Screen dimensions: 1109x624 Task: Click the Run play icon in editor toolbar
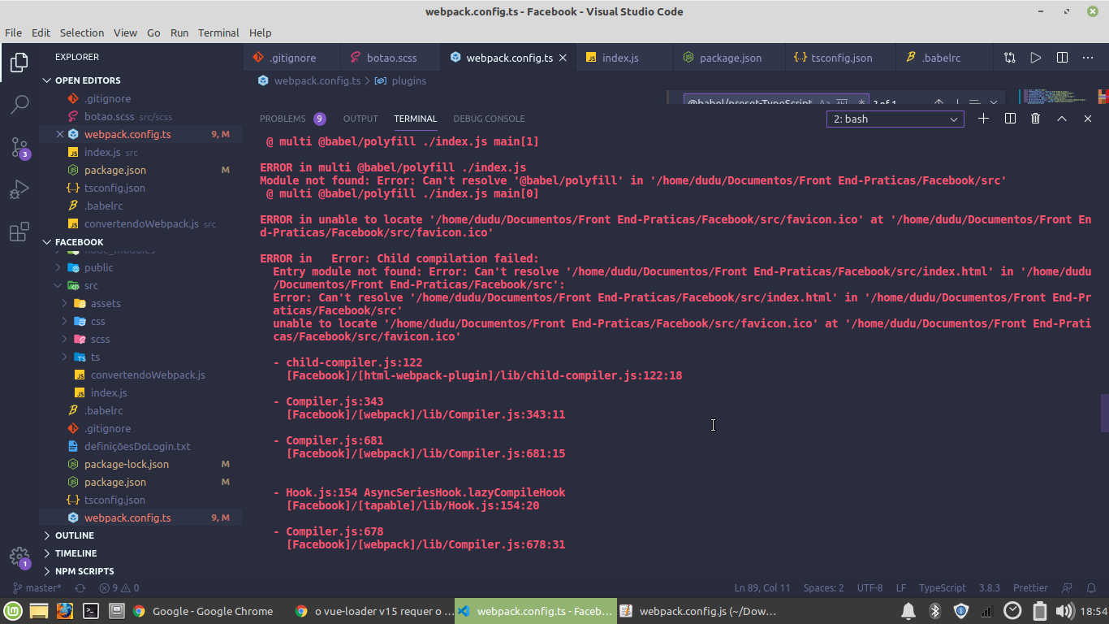(x=1036, y=58)
